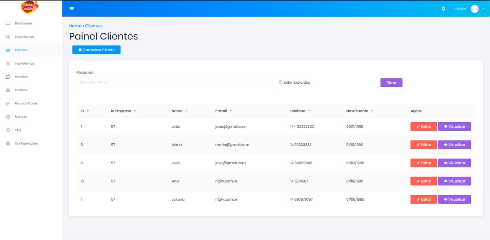Click the Manual question mark icon
490x240 pixels.
point(8,117)
